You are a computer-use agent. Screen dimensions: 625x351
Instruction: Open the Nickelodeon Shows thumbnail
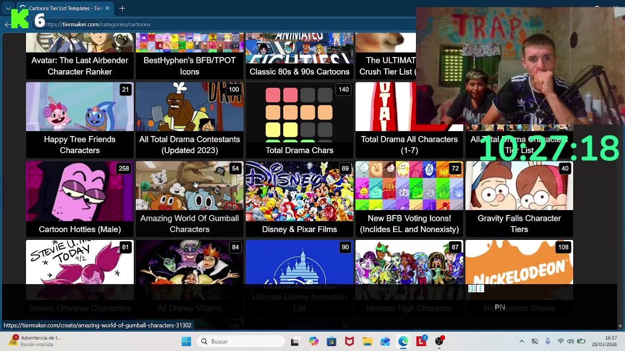click(519, 262)
